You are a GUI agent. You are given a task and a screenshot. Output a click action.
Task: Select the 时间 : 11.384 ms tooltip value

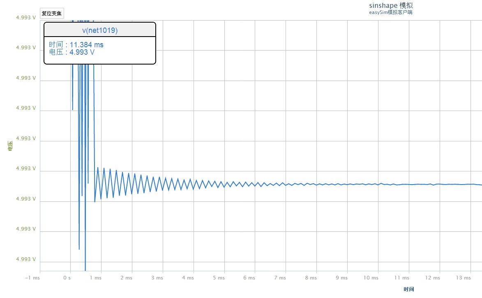76,44
